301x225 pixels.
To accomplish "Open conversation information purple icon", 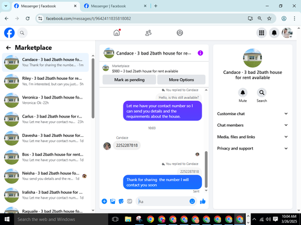I will click(x=200, y=53).
